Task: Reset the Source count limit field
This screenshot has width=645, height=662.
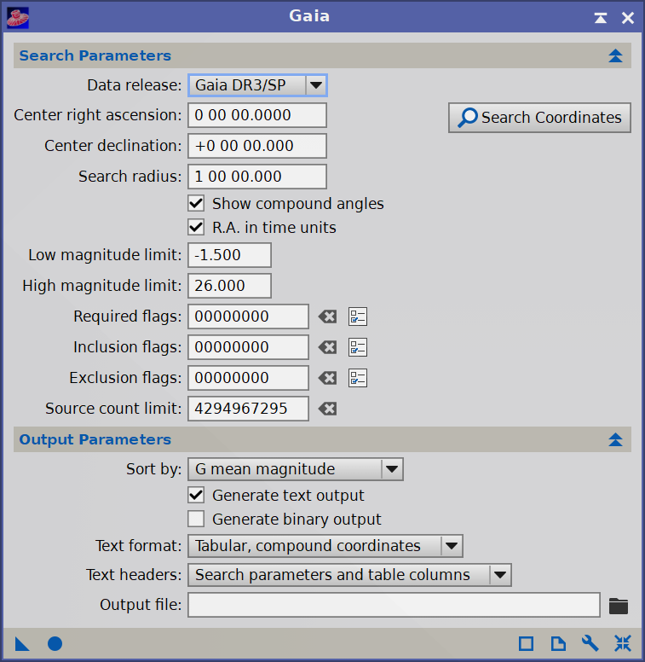Action: click(327, 409)
